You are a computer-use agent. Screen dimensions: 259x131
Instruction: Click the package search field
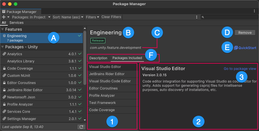tap(229, 17)
